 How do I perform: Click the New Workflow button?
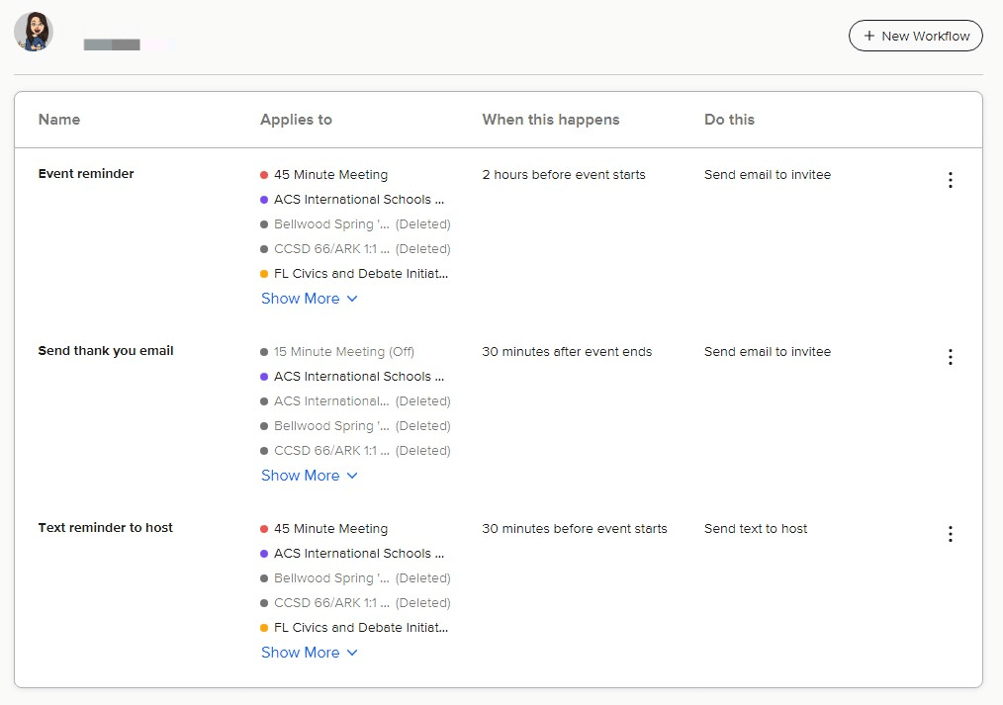915,36
